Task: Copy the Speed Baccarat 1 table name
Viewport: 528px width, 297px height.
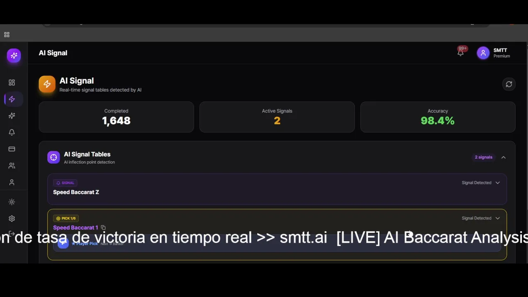Action: (x=103, y=228)
